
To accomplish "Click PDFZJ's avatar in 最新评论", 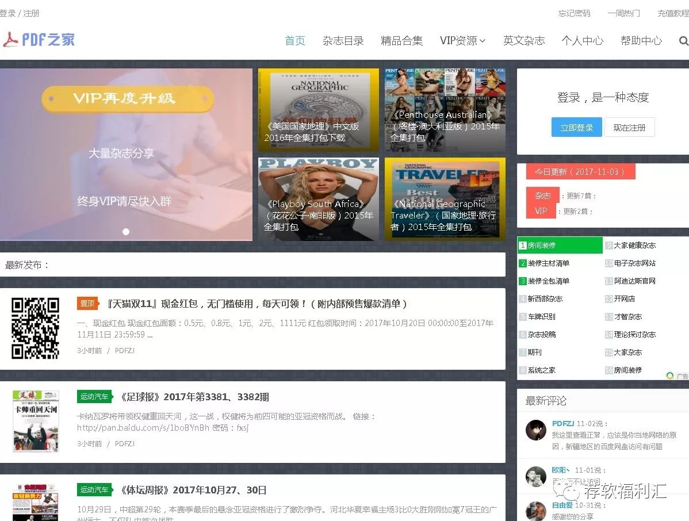I will click(x=536, y=429).
